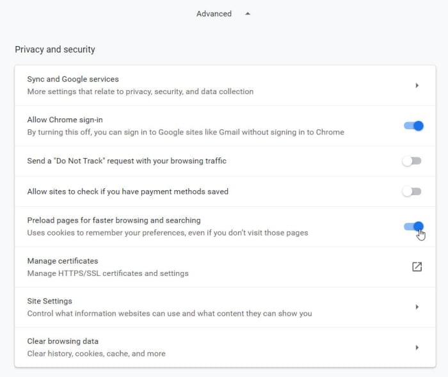Enable the Do Not Track request toggle

(412, 161)
